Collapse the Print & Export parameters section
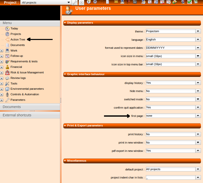The height and width of the screenshot is (183, 203). [x=65, y=126]
